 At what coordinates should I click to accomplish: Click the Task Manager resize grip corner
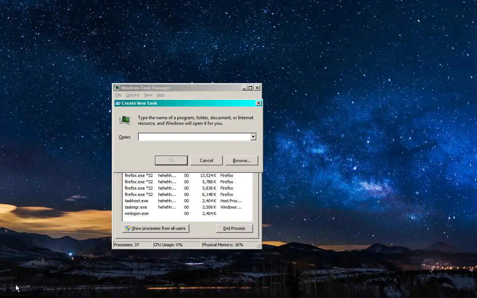pyautogui.click(x=258, y=246)
